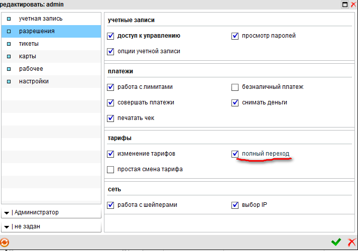Click the square icon beside настройки
The width and height of the screenshot is (358, 251).
tap(9, 81)
